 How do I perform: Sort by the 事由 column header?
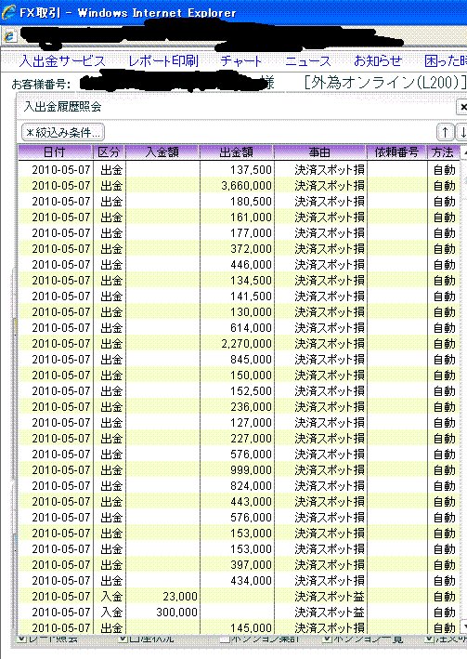click(320, 152)
